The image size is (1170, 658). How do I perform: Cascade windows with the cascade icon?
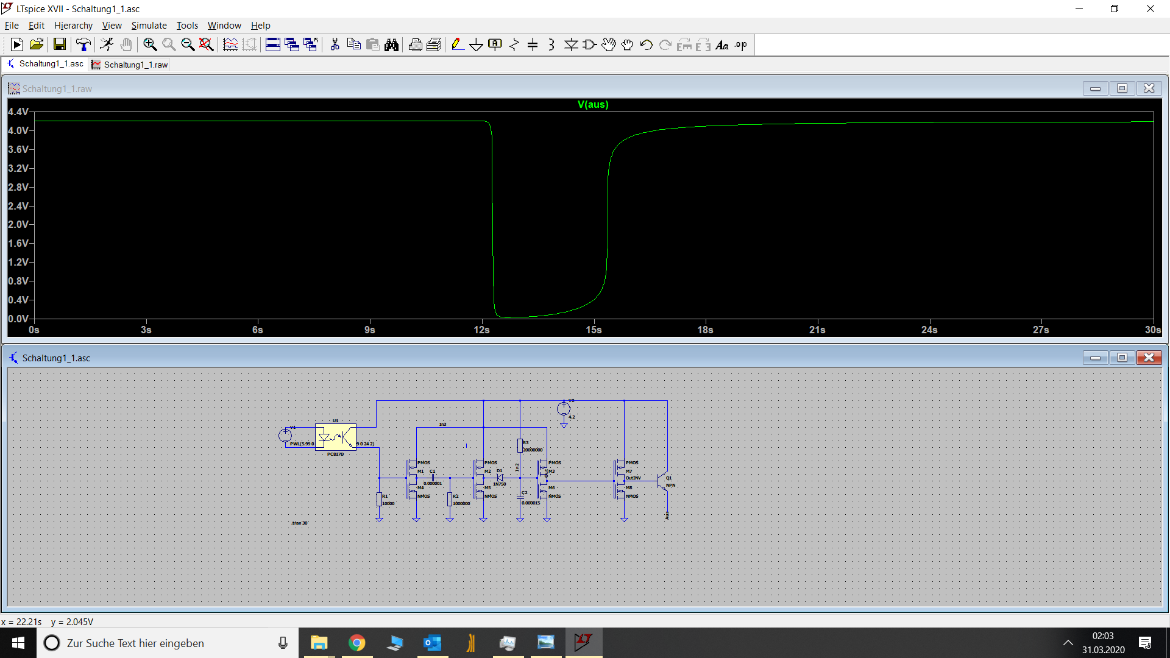[292, 44]
